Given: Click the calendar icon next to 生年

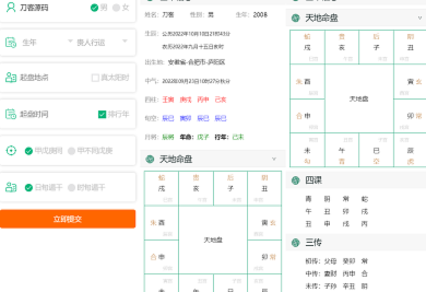Looking at the screenshot, I should point(11,43).
